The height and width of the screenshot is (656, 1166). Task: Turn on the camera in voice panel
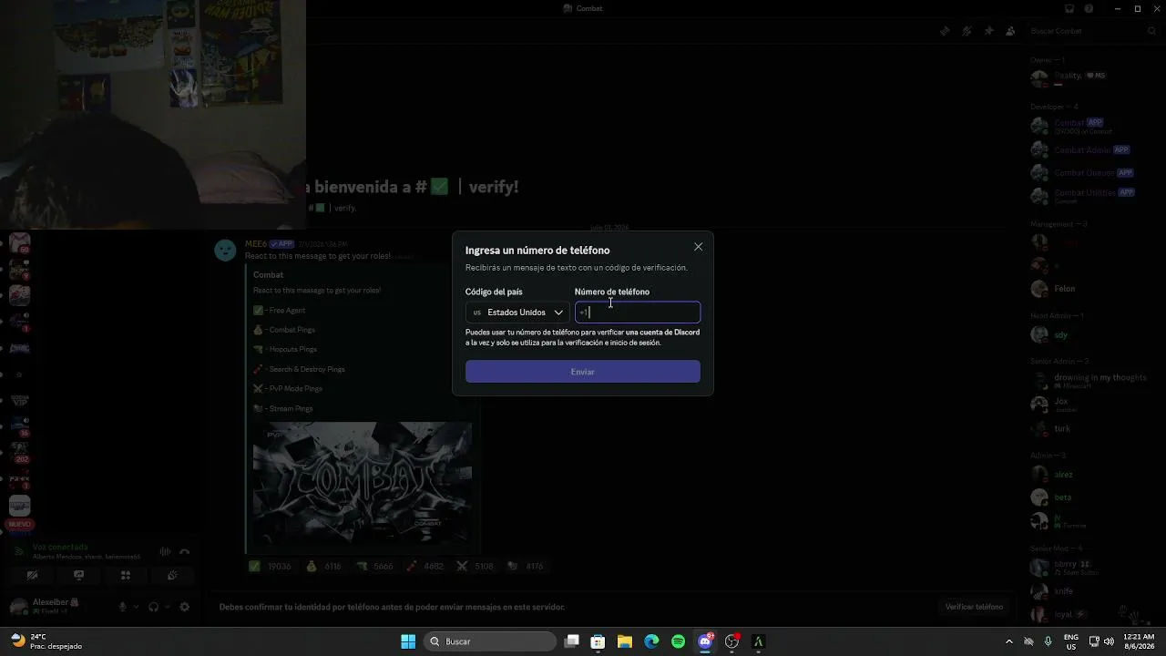[x=32, y=576]
